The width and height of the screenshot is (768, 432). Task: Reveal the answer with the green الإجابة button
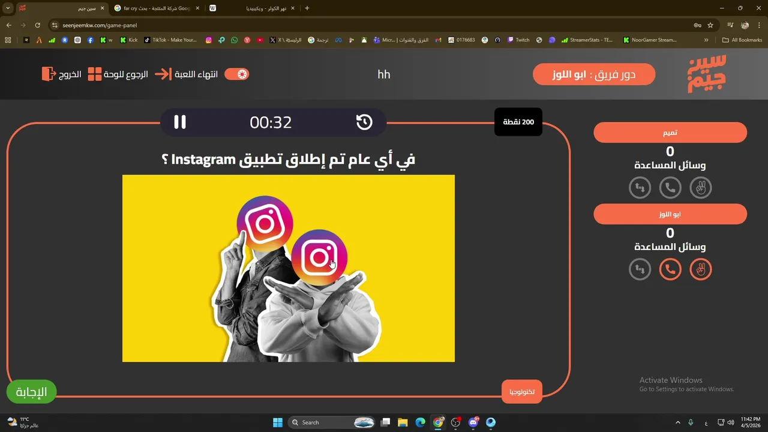[x=31, y=392]
